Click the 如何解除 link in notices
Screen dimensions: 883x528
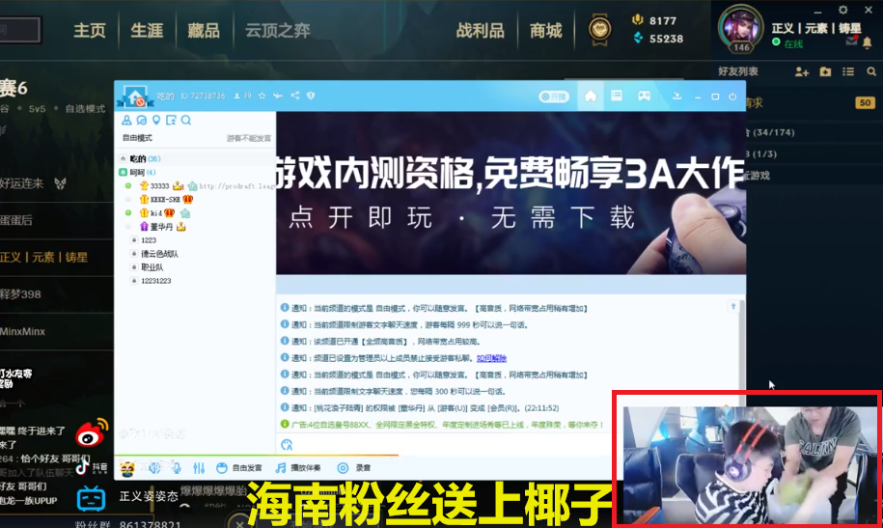[491, 358]
